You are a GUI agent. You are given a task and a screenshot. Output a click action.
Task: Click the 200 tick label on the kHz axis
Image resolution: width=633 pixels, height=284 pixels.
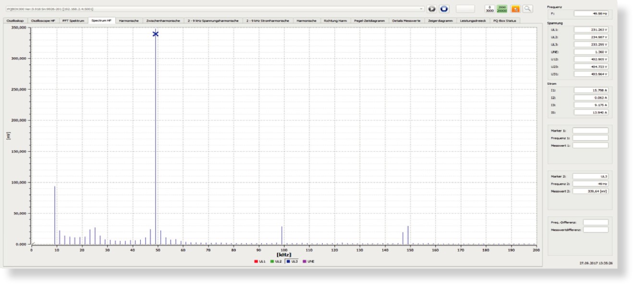click(536, 250)
